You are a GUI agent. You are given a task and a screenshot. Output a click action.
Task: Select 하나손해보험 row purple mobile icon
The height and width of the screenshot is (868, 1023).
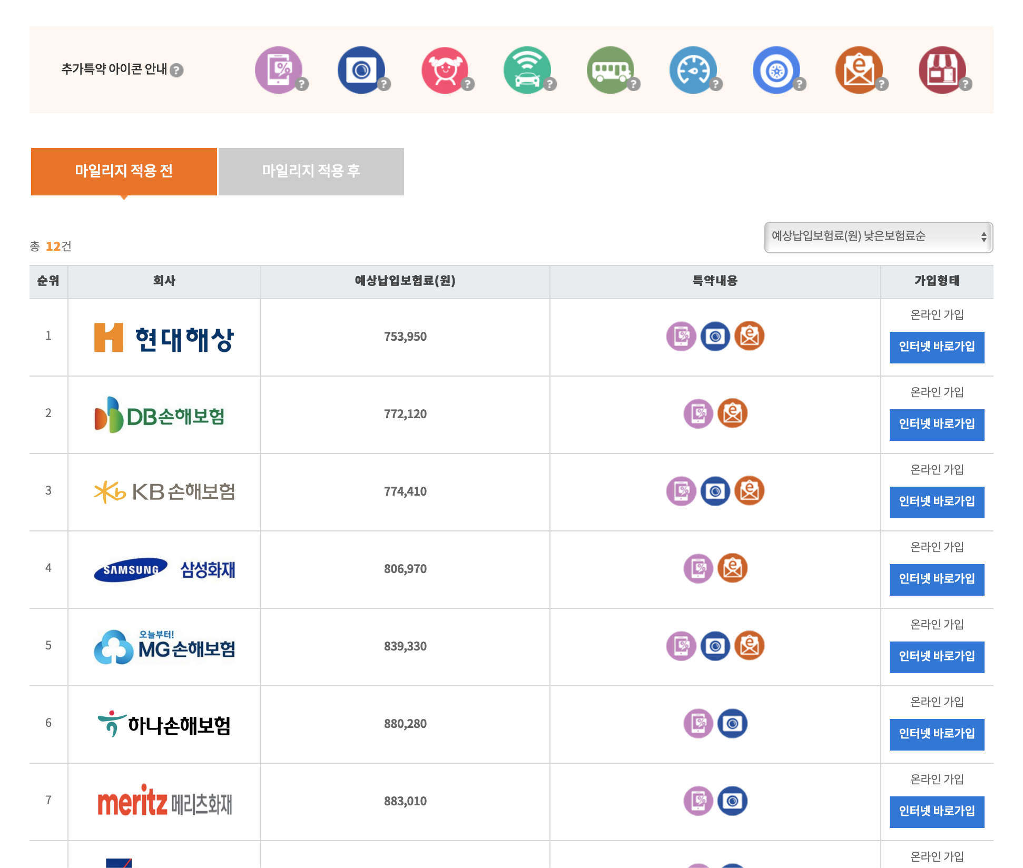click(699, 723)
